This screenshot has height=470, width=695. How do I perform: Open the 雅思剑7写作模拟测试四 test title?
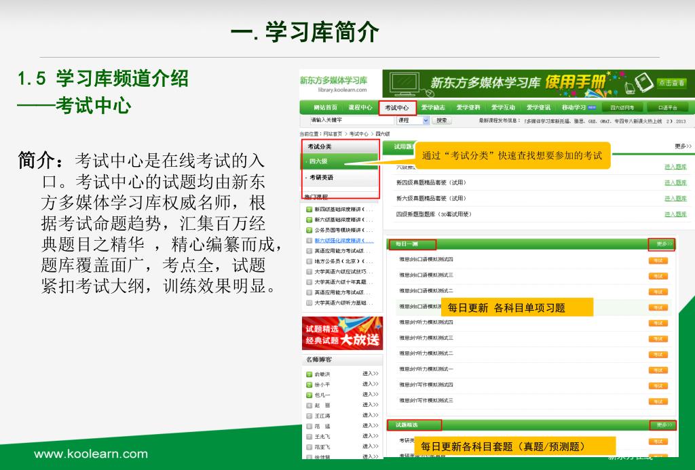426,385
